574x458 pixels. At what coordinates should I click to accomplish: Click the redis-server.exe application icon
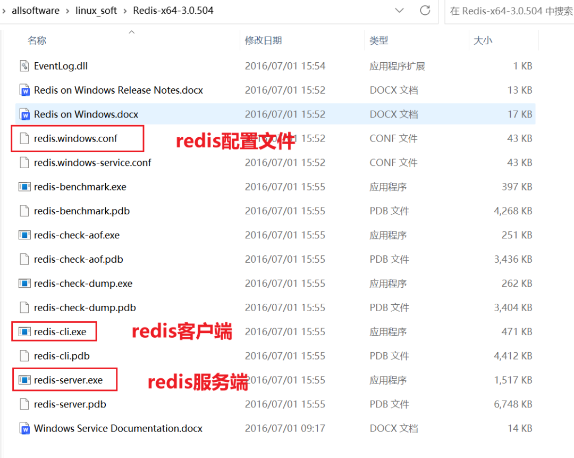click(24, 380)
